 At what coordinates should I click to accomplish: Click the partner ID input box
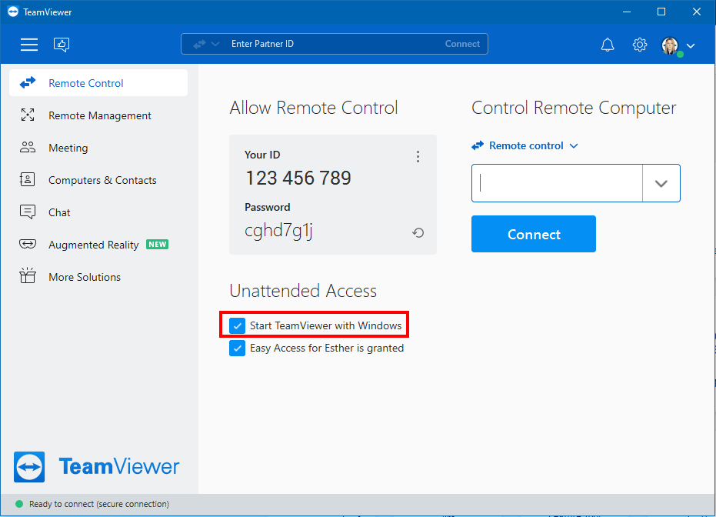coord(557,183)
